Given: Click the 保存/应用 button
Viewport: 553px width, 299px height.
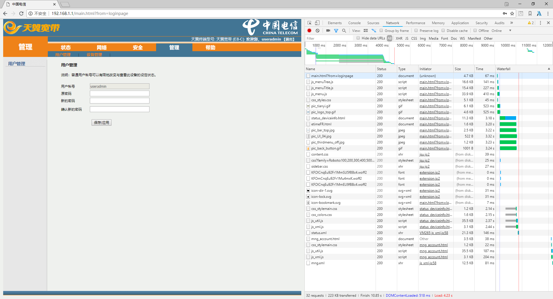Looking at the screenshot, I should point(101,122).
